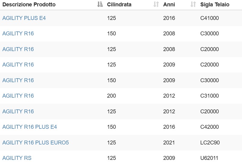Click the Sigla Telaio column header
242x162 pixels.
[215, 5]
